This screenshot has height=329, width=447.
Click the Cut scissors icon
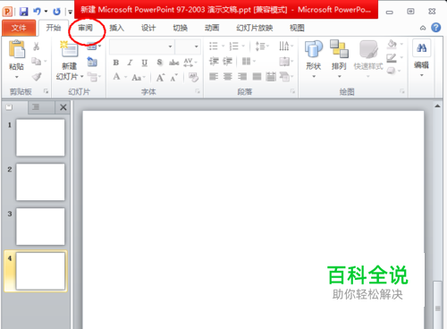[x=36, y=46]
